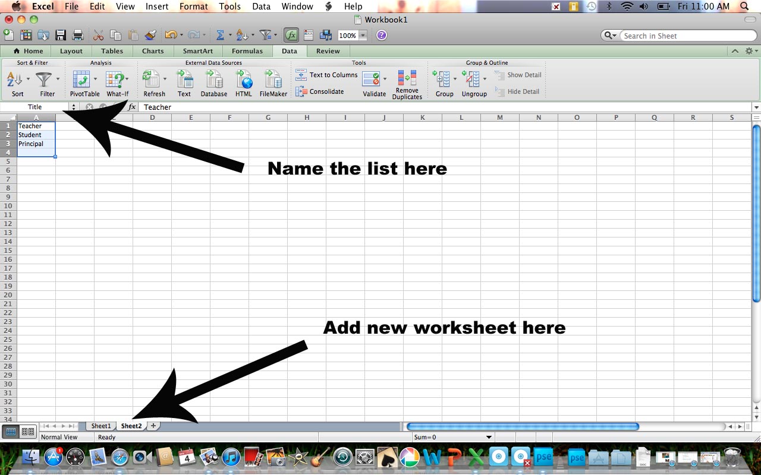Toggle the Formula Builder button
Viewport: 761px width, 475px height.
[x=291, y=35]
